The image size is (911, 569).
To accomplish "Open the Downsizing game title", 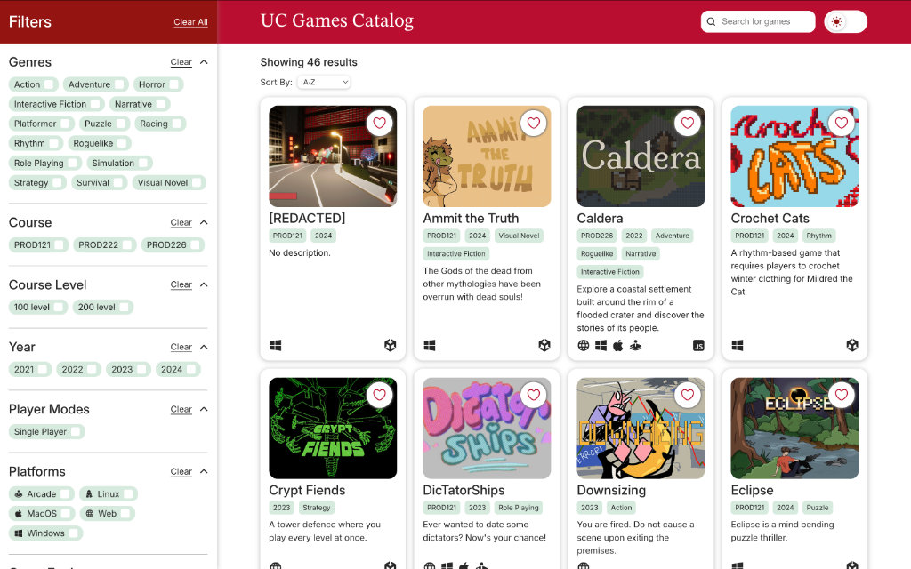I will pyautogui.click(x=611, y=490).
